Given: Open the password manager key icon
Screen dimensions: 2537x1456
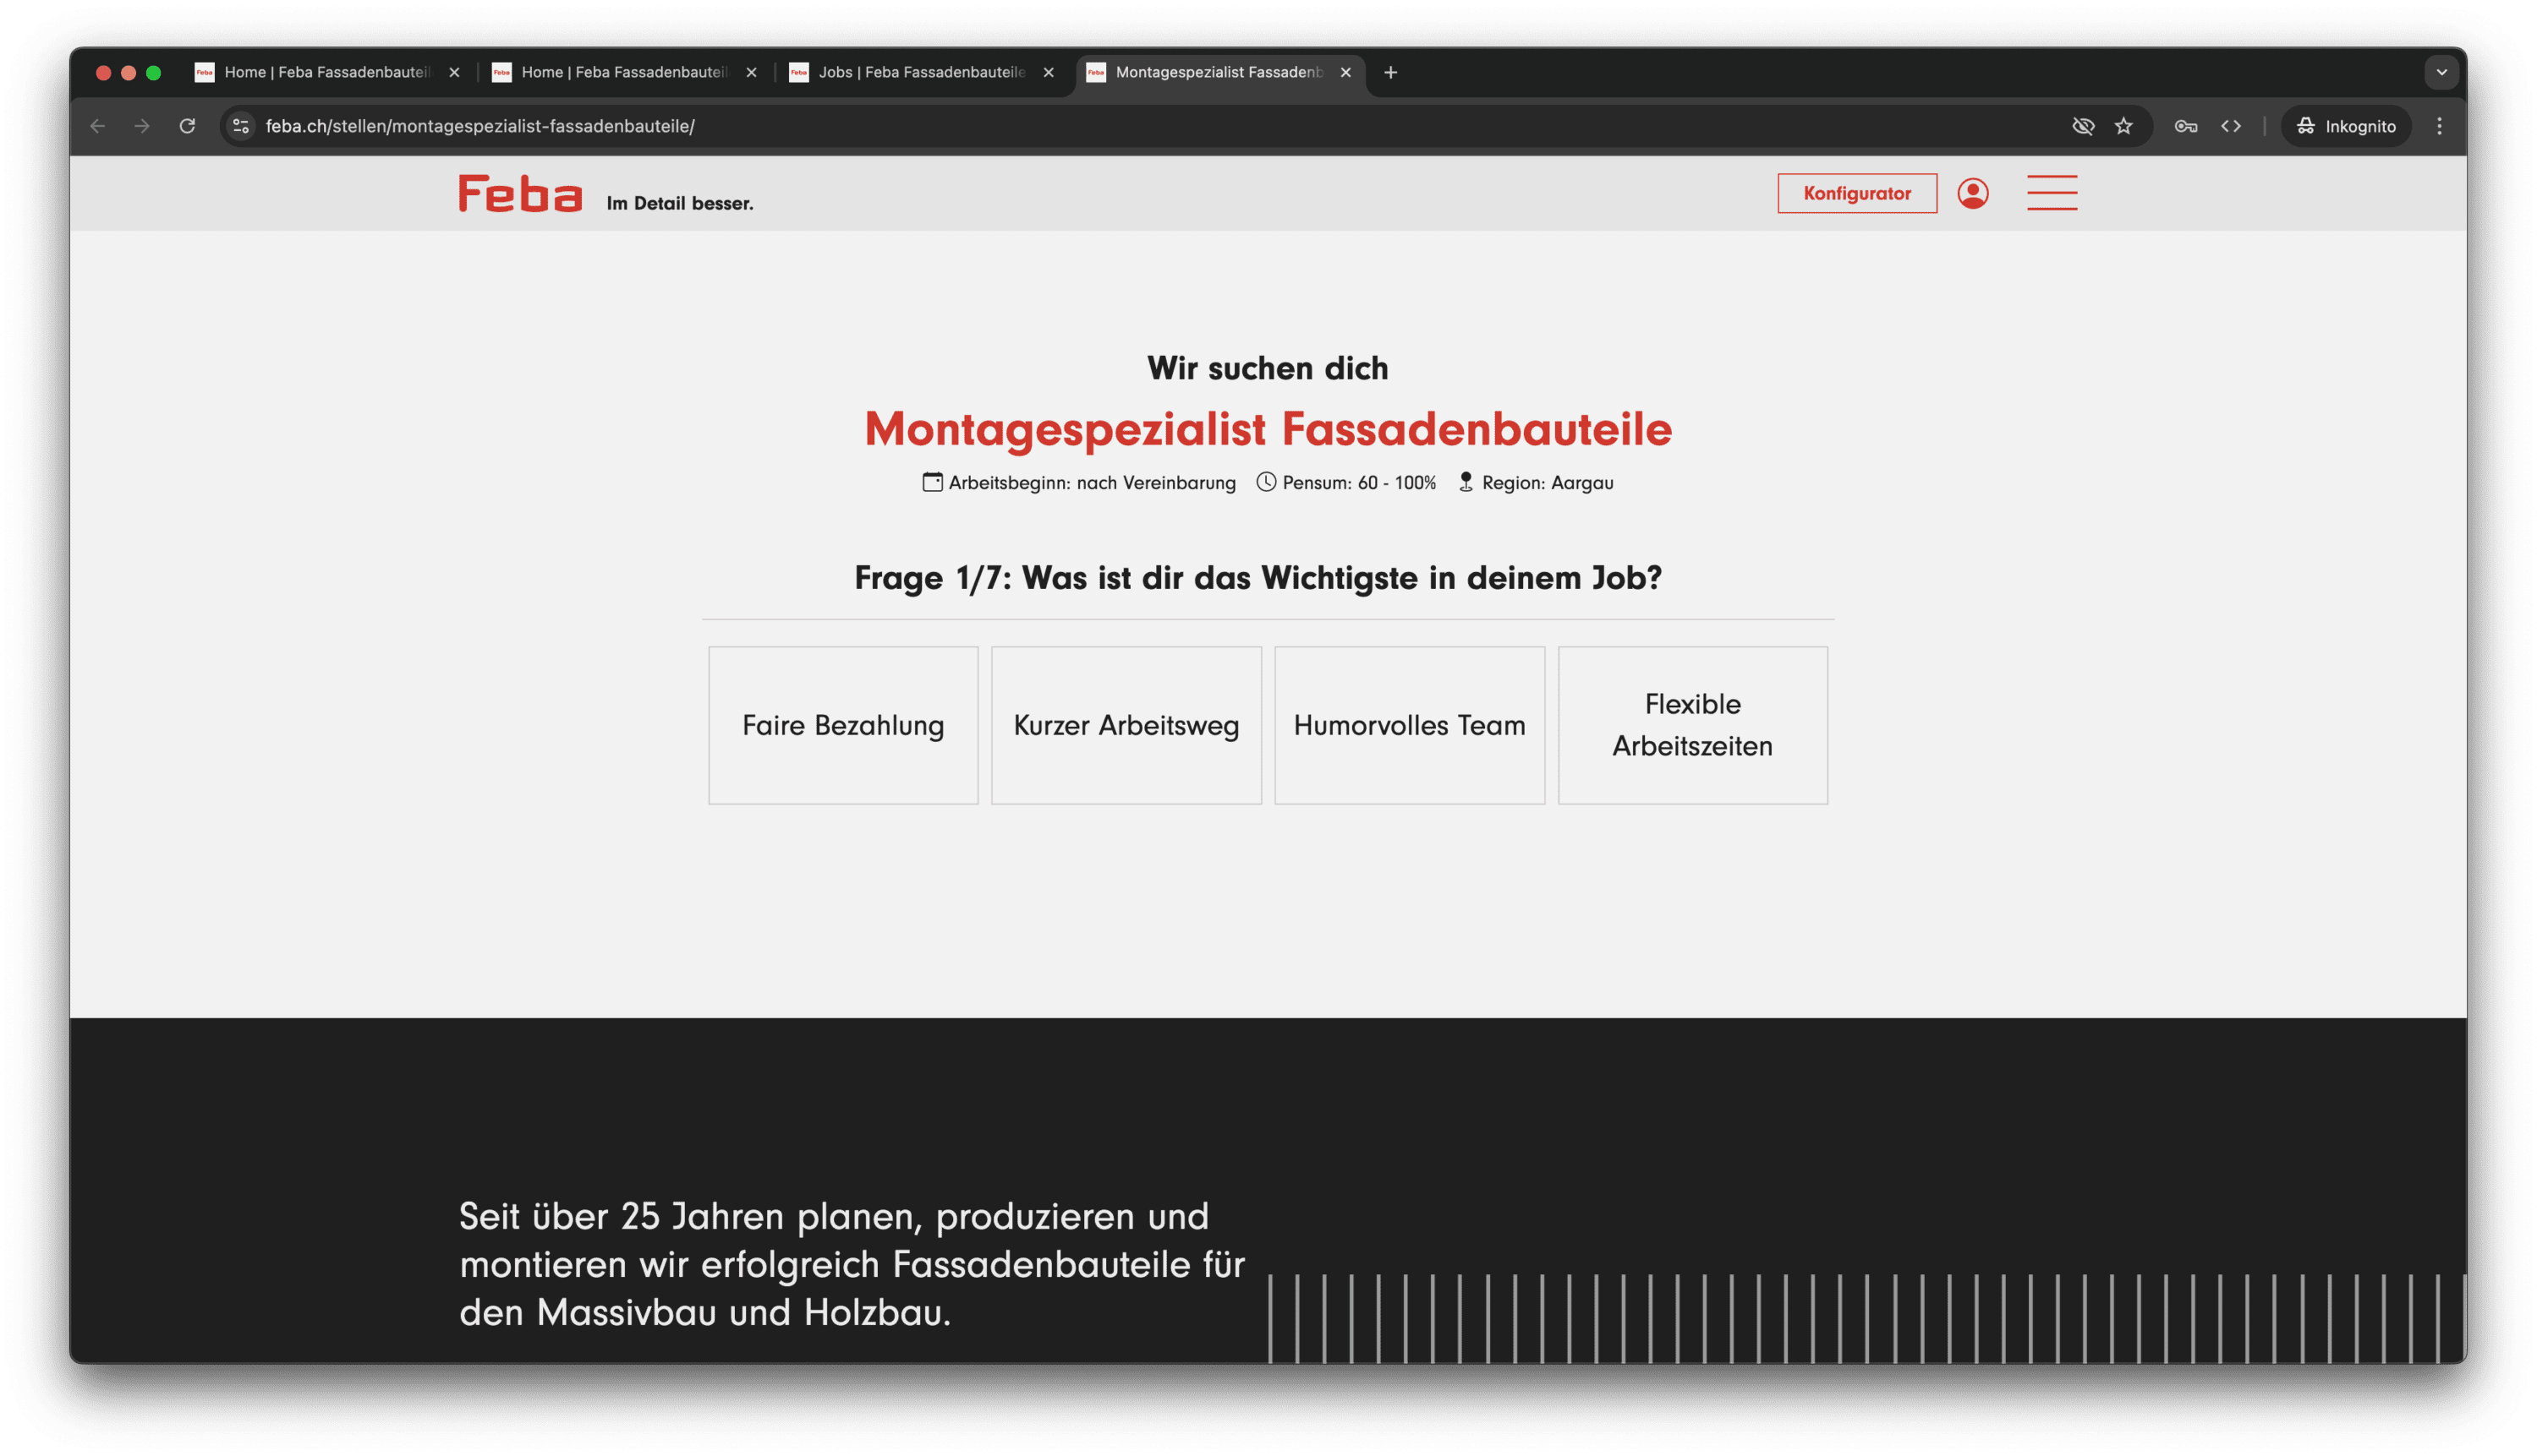Looking at the screenshot, I should pyautogui.click(x=2186, y=126).
